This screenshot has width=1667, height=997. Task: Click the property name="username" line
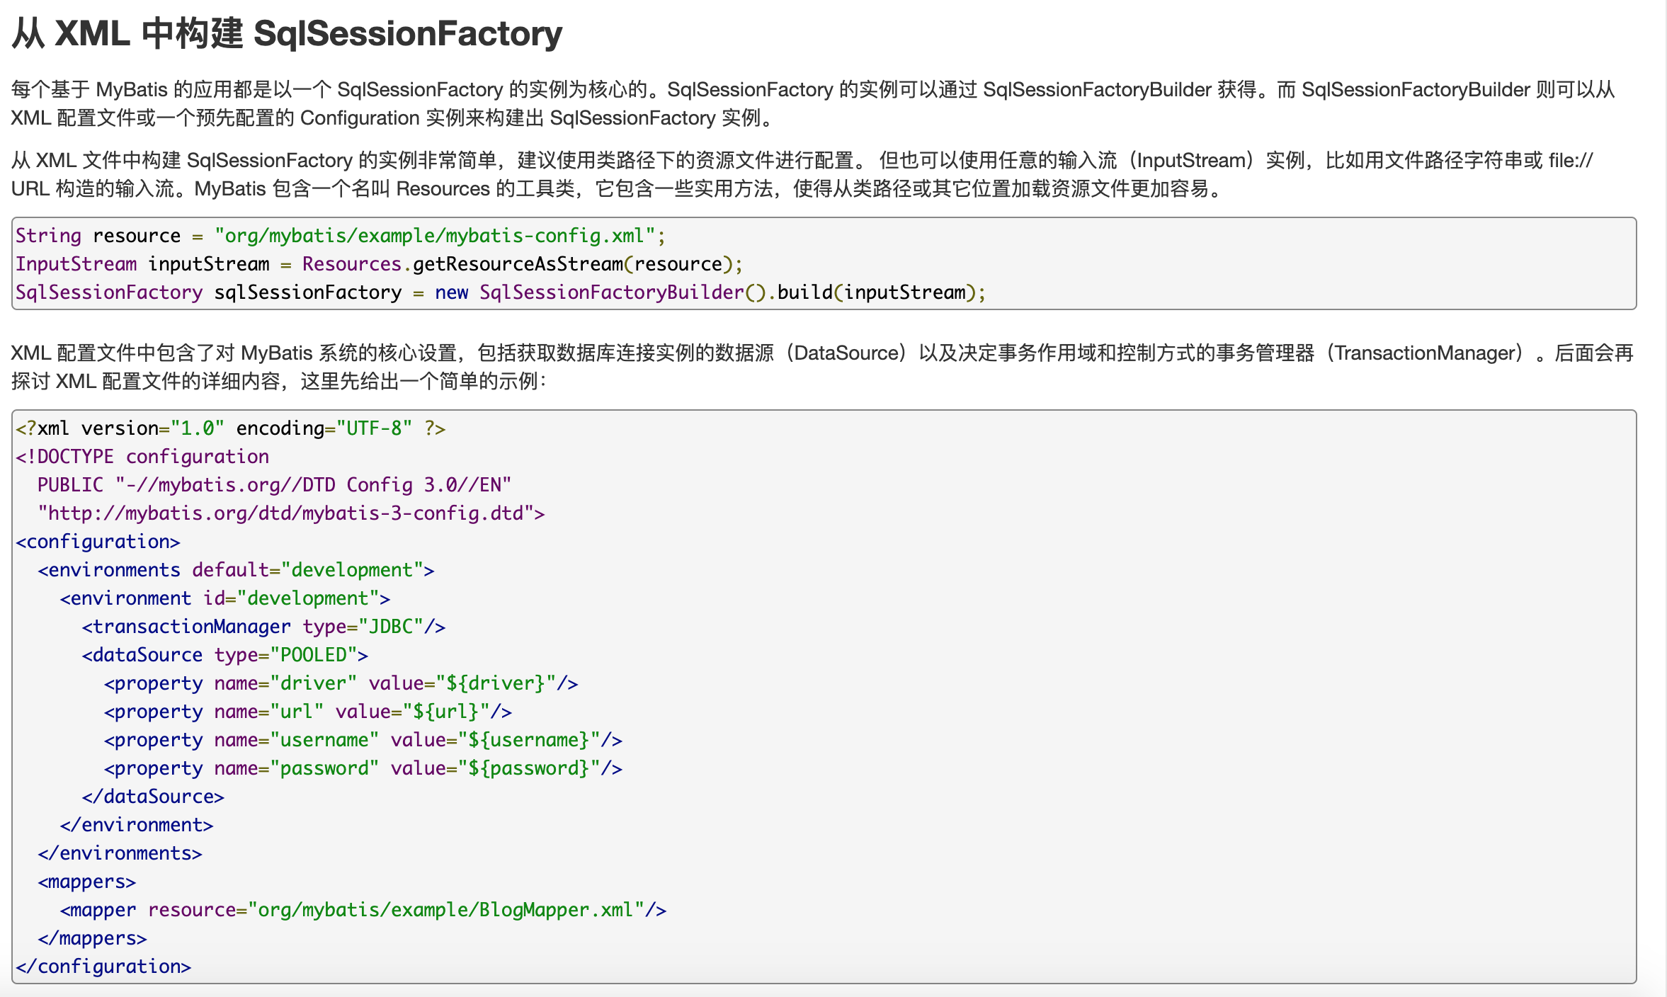(363, 740)
